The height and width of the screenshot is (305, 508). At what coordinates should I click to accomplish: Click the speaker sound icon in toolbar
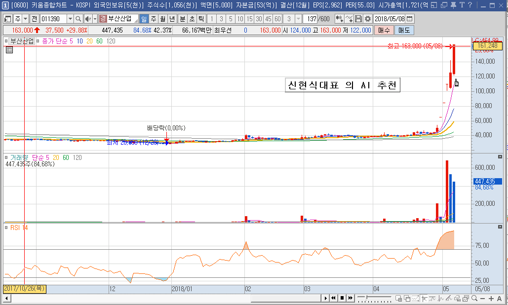pyautogui.click(x=87, y=19)
